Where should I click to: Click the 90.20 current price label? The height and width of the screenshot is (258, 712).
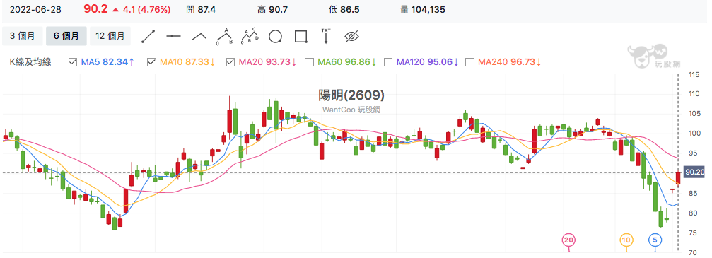pos(695,172)
